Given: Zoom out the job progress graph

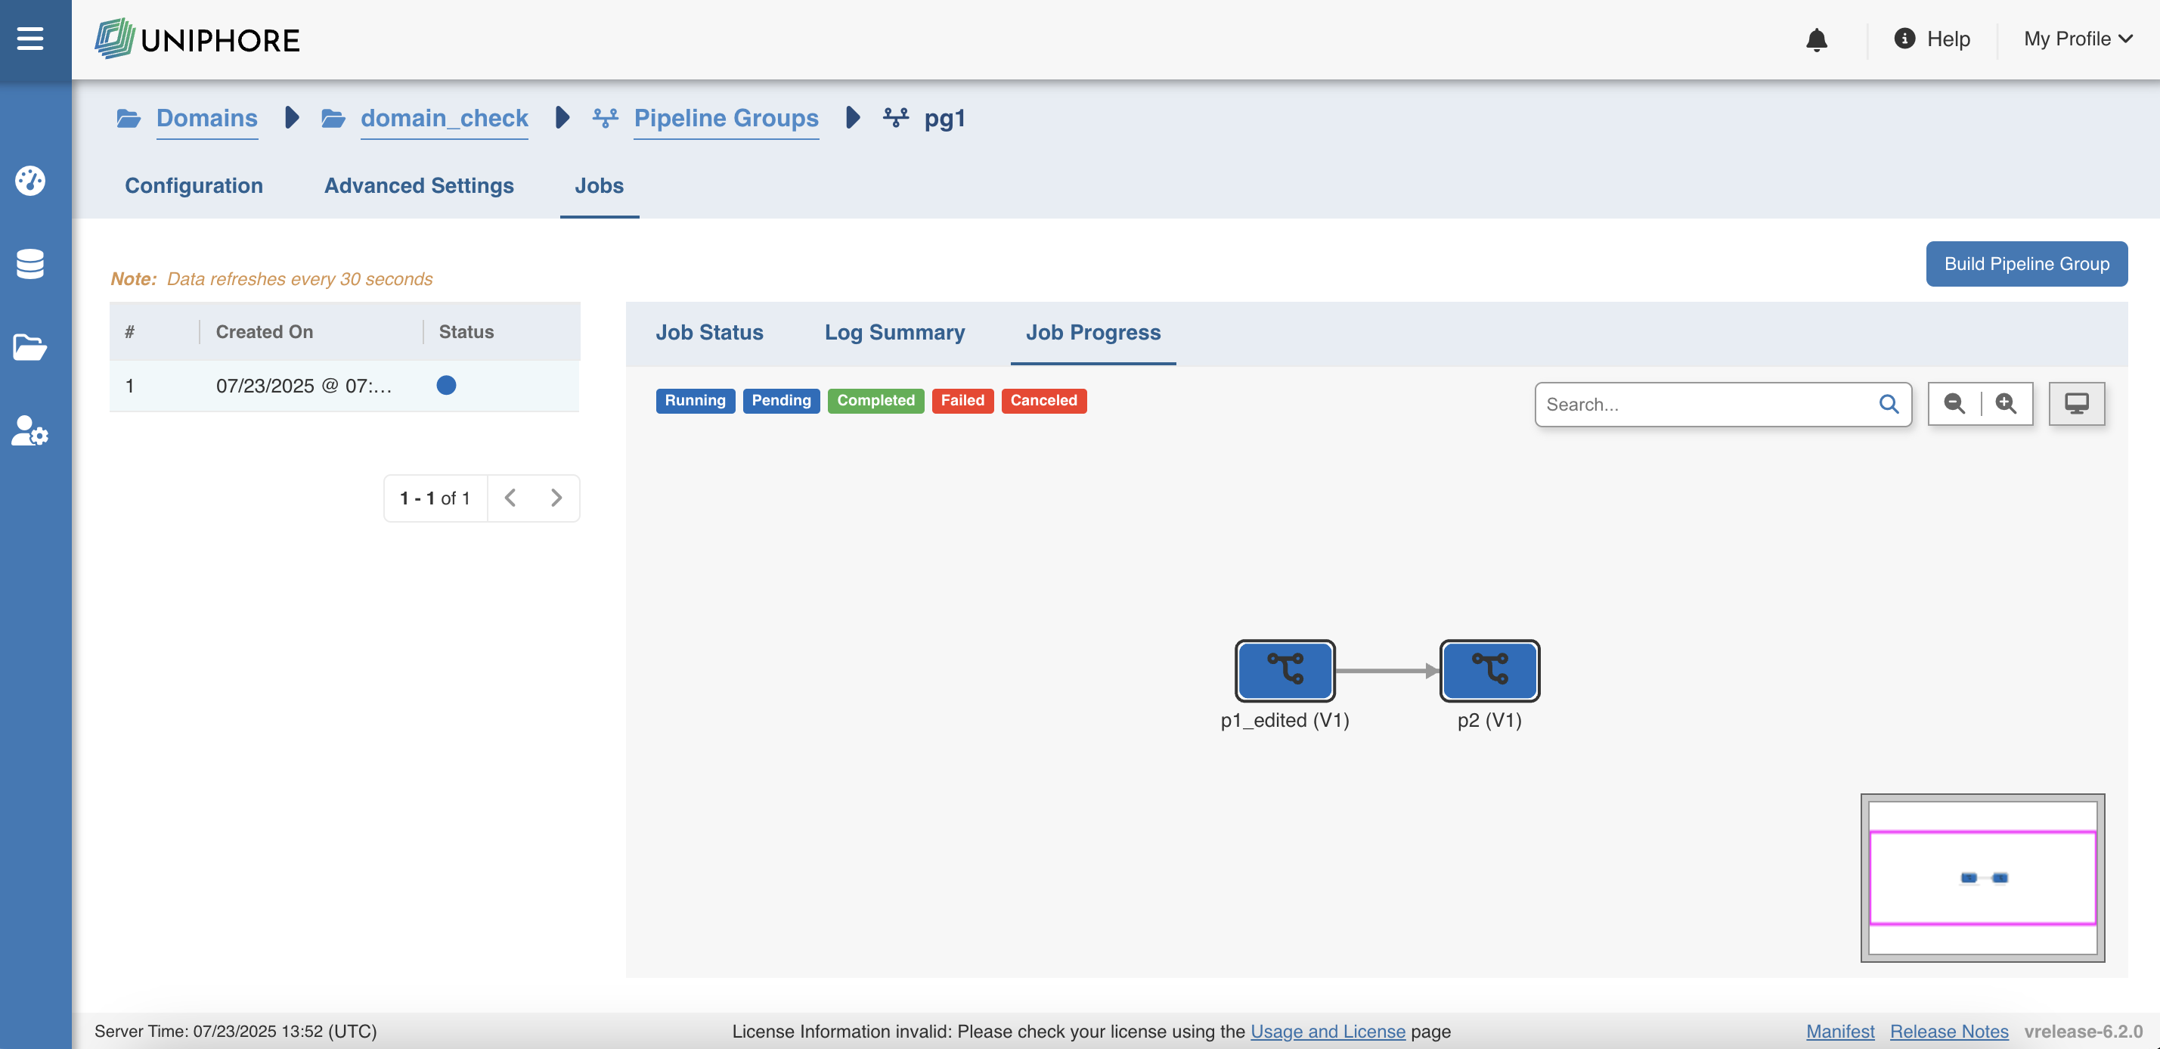Looking at the screenshot, I should (1954, 403).
